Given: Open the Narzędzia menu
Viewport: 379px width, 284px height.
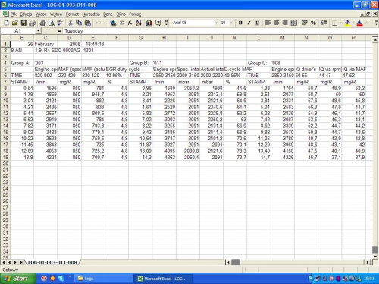Looking at the screenshot, I should [91, 14].
